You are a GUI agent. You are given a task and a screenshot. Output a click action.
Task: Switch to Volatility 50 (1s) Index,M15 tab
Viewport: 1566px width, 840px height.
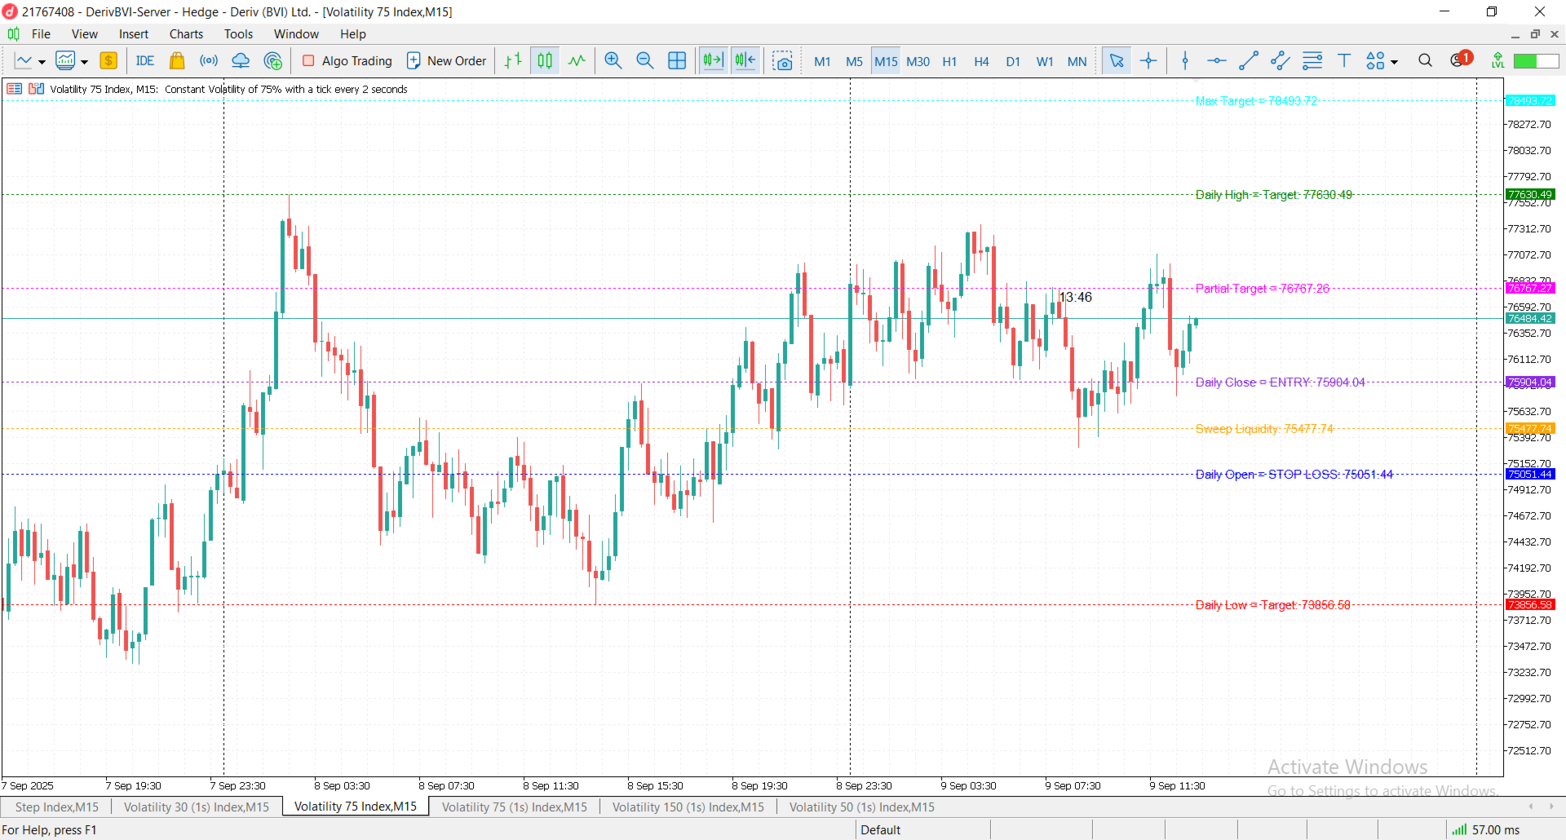[x=862, y=807]
